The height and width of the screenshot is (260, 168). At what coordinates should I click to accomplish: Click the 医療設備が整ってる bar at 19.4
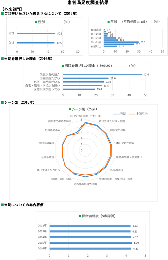point(79,89)
